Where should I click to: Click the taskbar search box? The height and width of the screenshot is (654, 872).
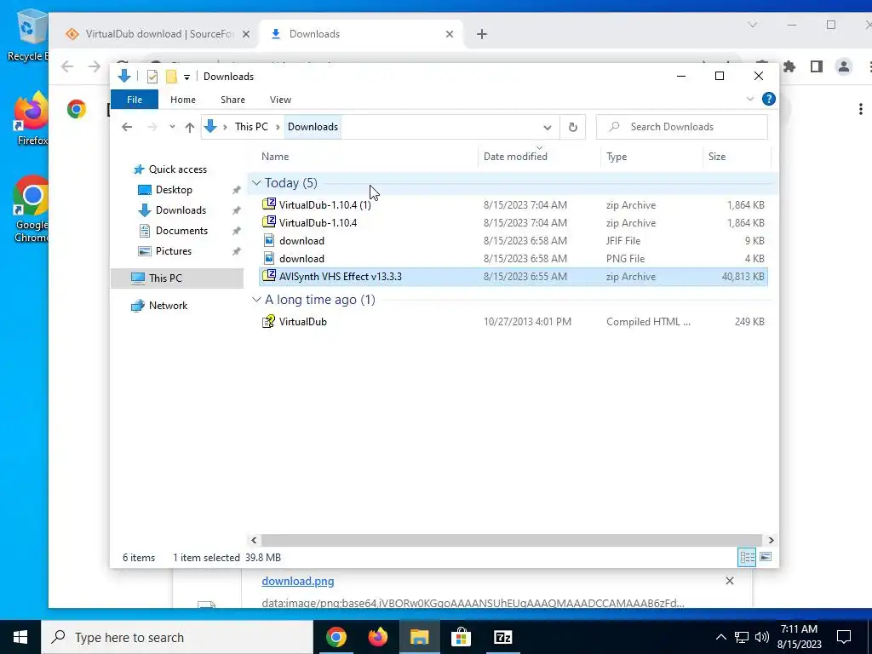tap(177, 637)
